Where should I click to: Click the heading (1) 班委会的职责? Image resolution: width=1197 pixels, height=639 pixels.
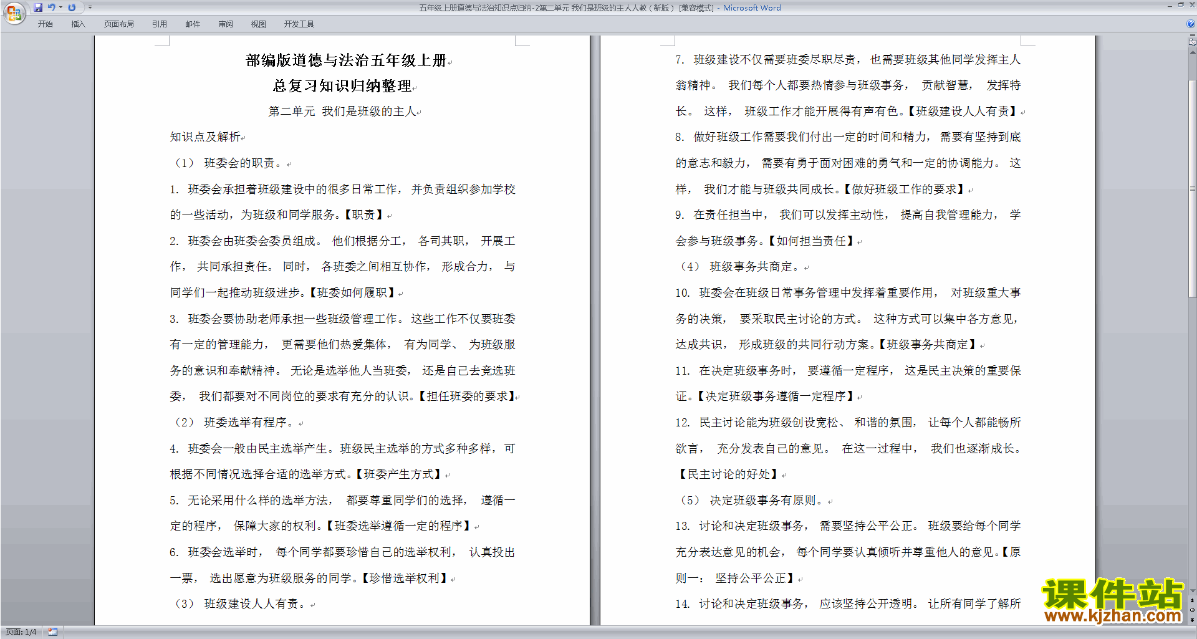tap(228, 163)
